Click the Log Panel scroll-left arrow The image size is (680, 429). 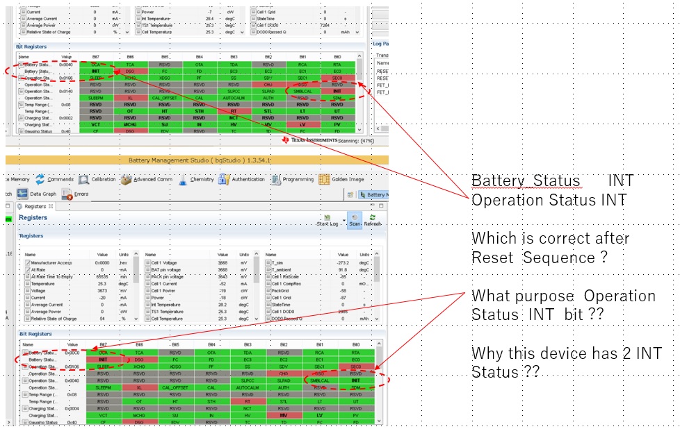click(x=378, y=128)
